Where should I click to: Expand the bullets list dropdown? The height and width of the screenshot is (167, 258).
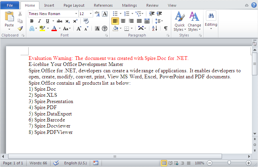coord(120,14)
